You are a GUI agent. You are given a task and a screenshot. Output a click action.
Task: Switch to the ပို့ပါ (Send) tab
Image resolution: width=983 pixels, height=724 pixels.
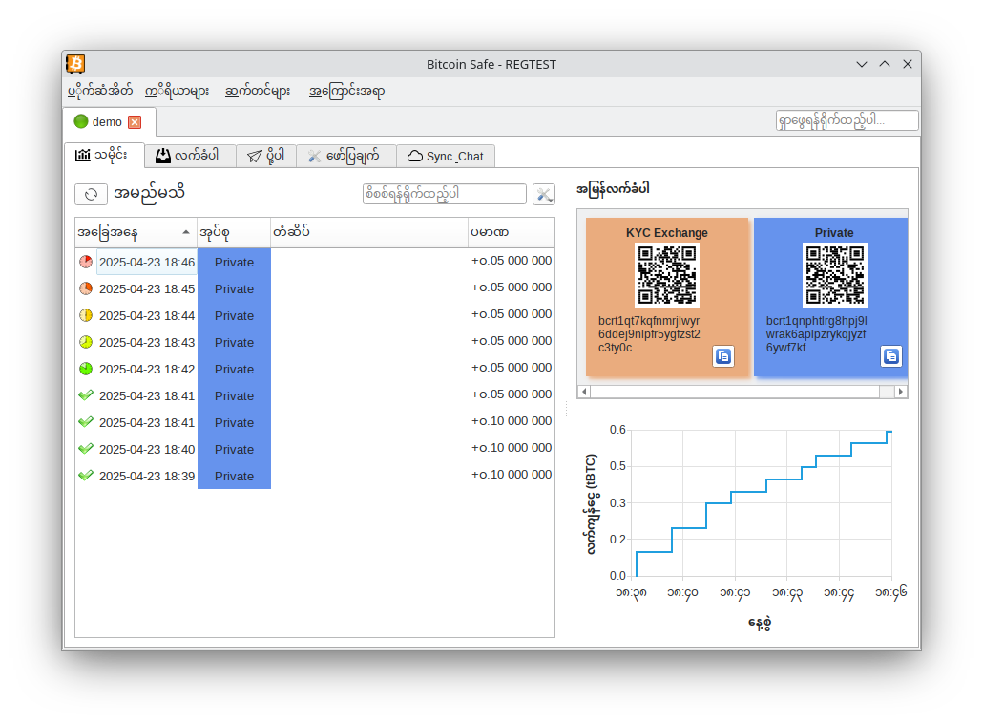click(266, 156)
